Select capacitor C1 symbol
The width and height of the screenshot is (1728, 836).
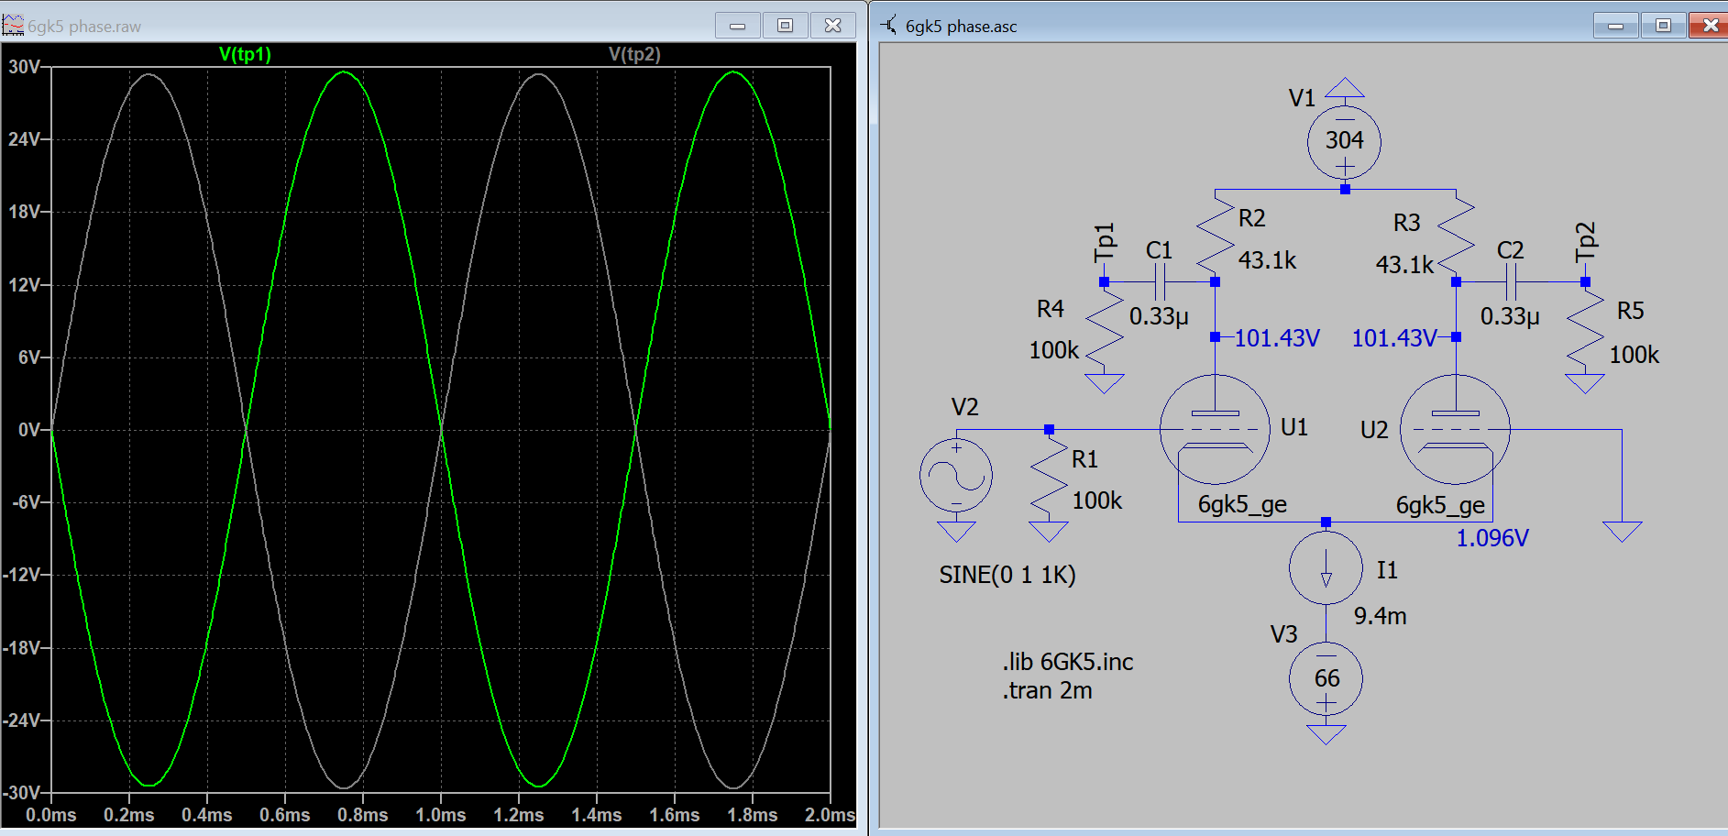(x=1160, y=282)
